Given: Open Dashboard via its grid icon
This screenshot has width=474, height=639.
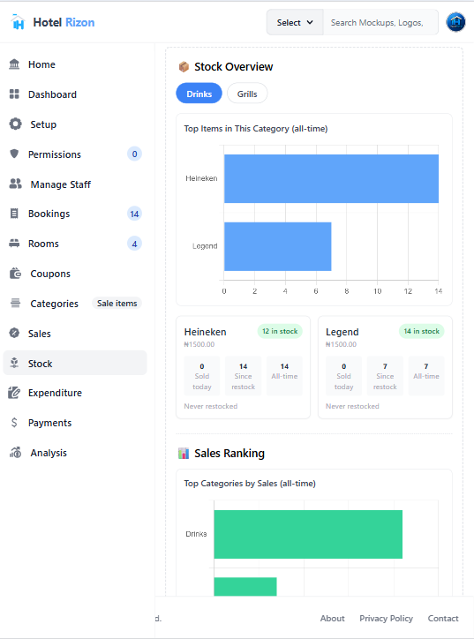Looking at the screenshot, I should (x=14, y=94).
